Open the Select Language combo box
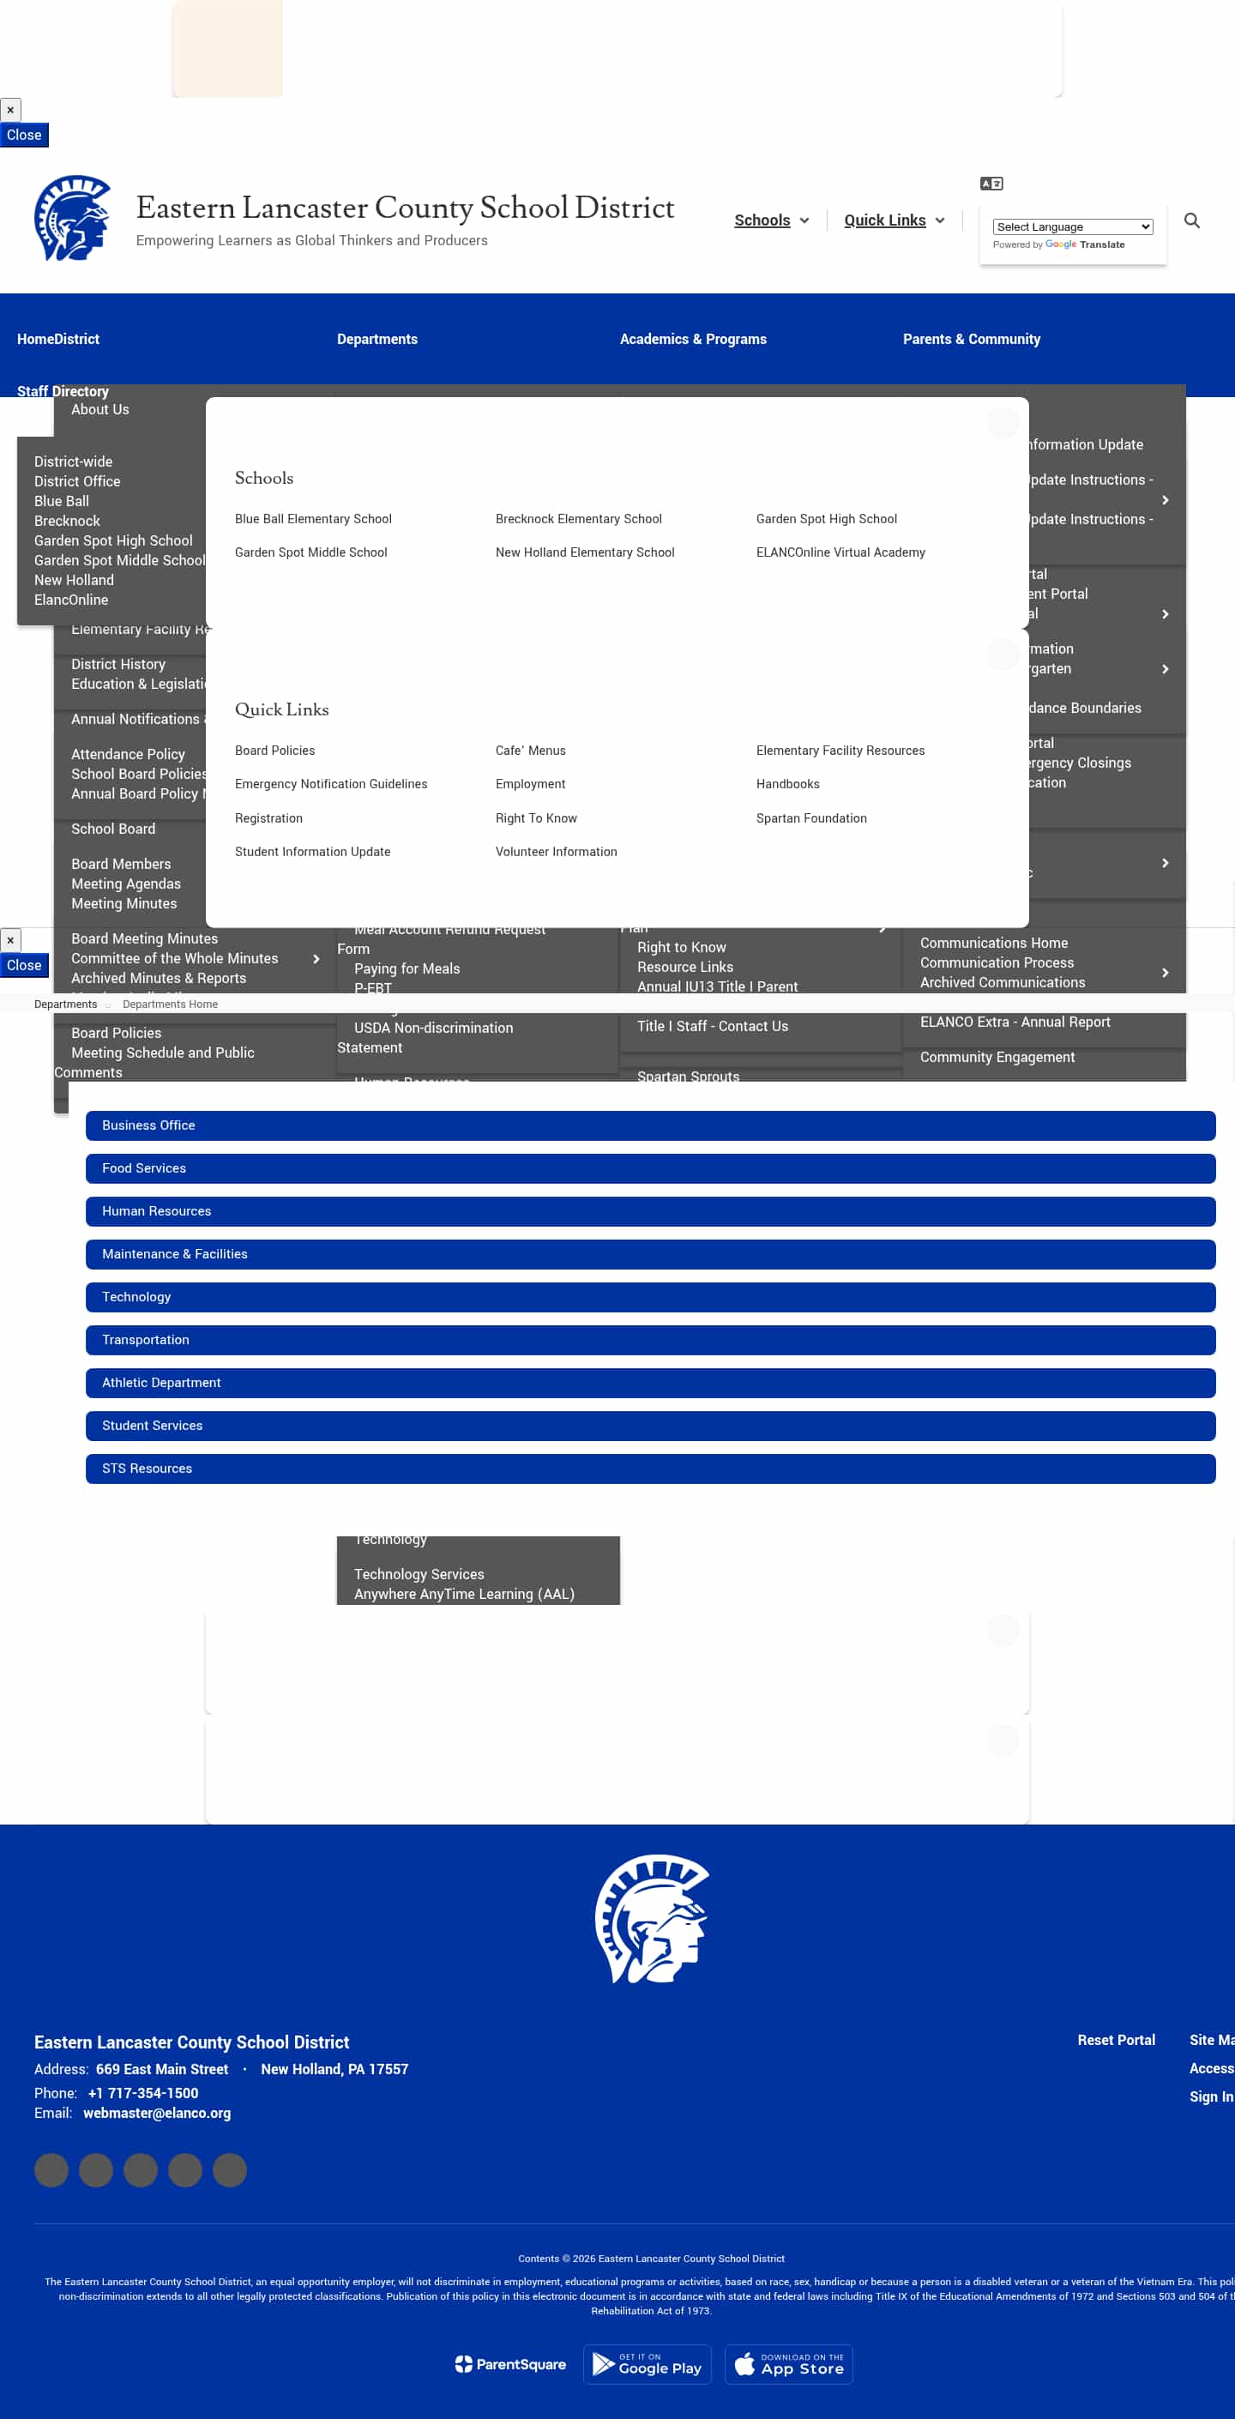1235x2419 pixels. coord(1073,226)
